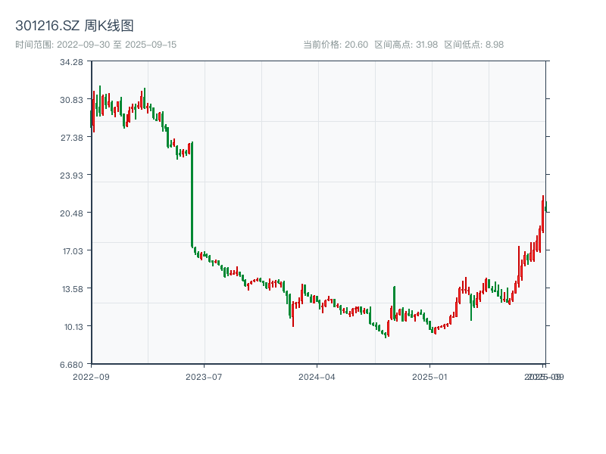The width and height of the screenshot is (606, 454).
Task: Click the 当前价格 20.60 label
Action: 335,45
